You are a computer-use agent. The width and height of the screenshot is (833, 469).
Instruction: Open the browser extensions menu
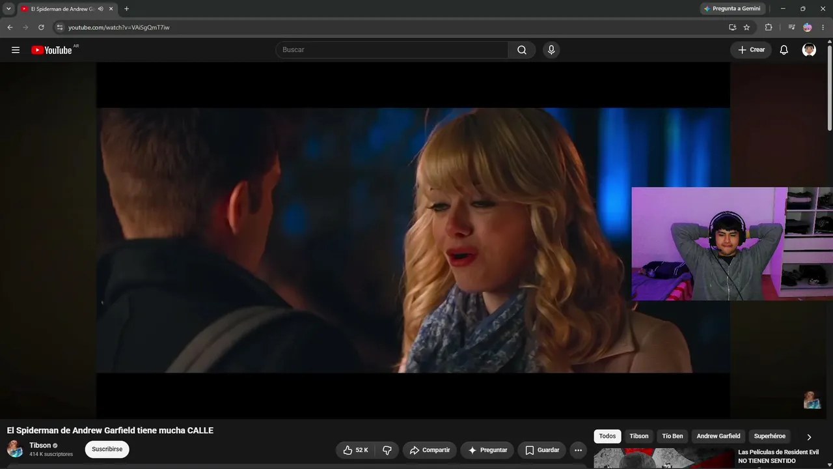pyautogui.click(x=769, y=27)
